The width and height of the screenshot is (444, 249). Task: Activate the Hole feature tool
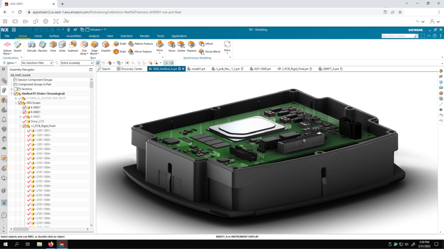coord(53,45)
